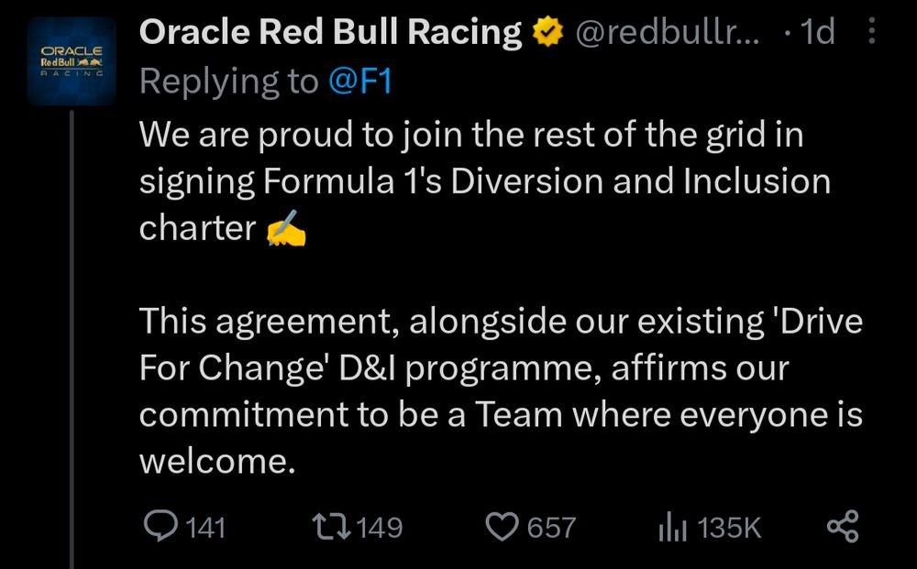The width and height of the screenshot is (917, 569).
Task: Open the @F1 mention link
Action: tap(360, 81)
